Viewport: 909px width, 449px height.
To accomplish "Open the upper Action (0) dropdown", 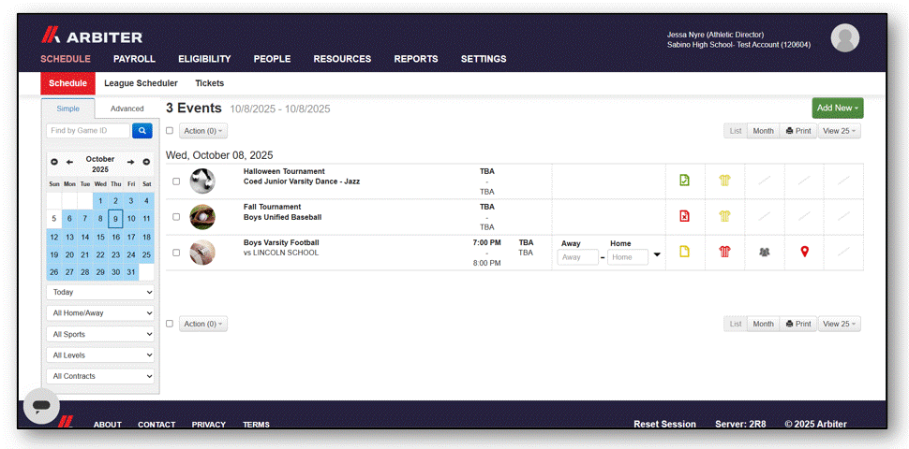I will (203, 131).
